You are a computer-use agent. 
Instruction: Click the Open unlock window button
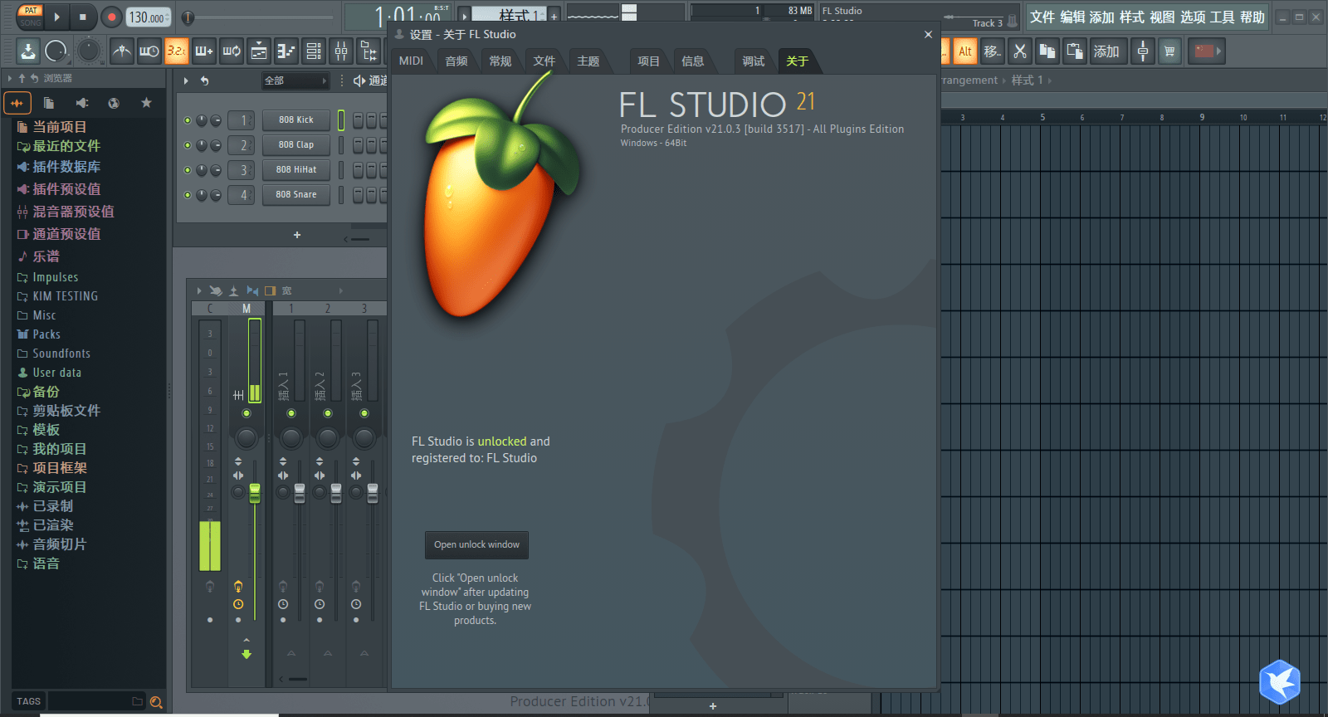coord(476,544)
